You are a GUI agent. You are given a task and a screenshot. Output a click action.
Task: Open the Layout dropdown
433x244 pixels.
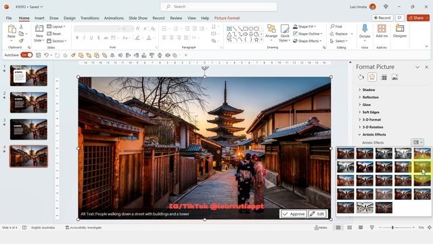(56, 26)
